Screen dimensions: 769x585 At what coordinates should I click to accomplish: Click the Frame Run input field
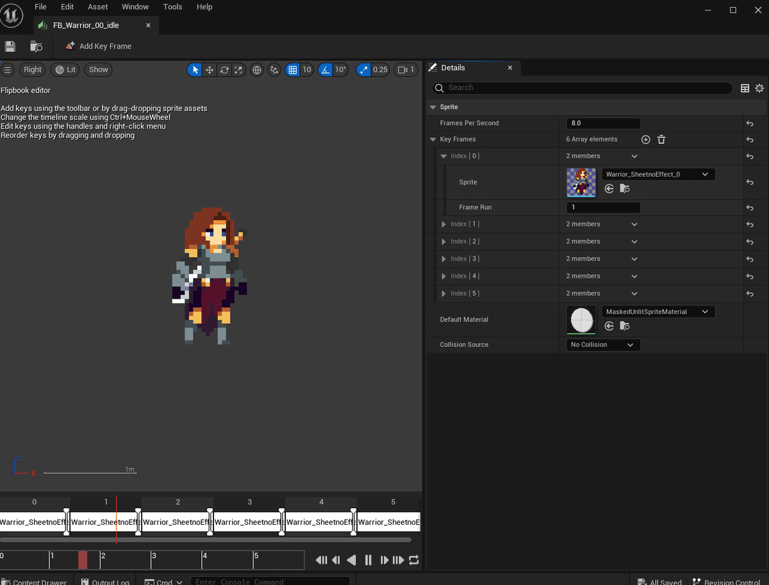[603, 207]
